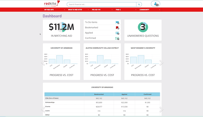Click the Confirmed money icon
This screenshot has height=117, width=203.
point(117,38)
